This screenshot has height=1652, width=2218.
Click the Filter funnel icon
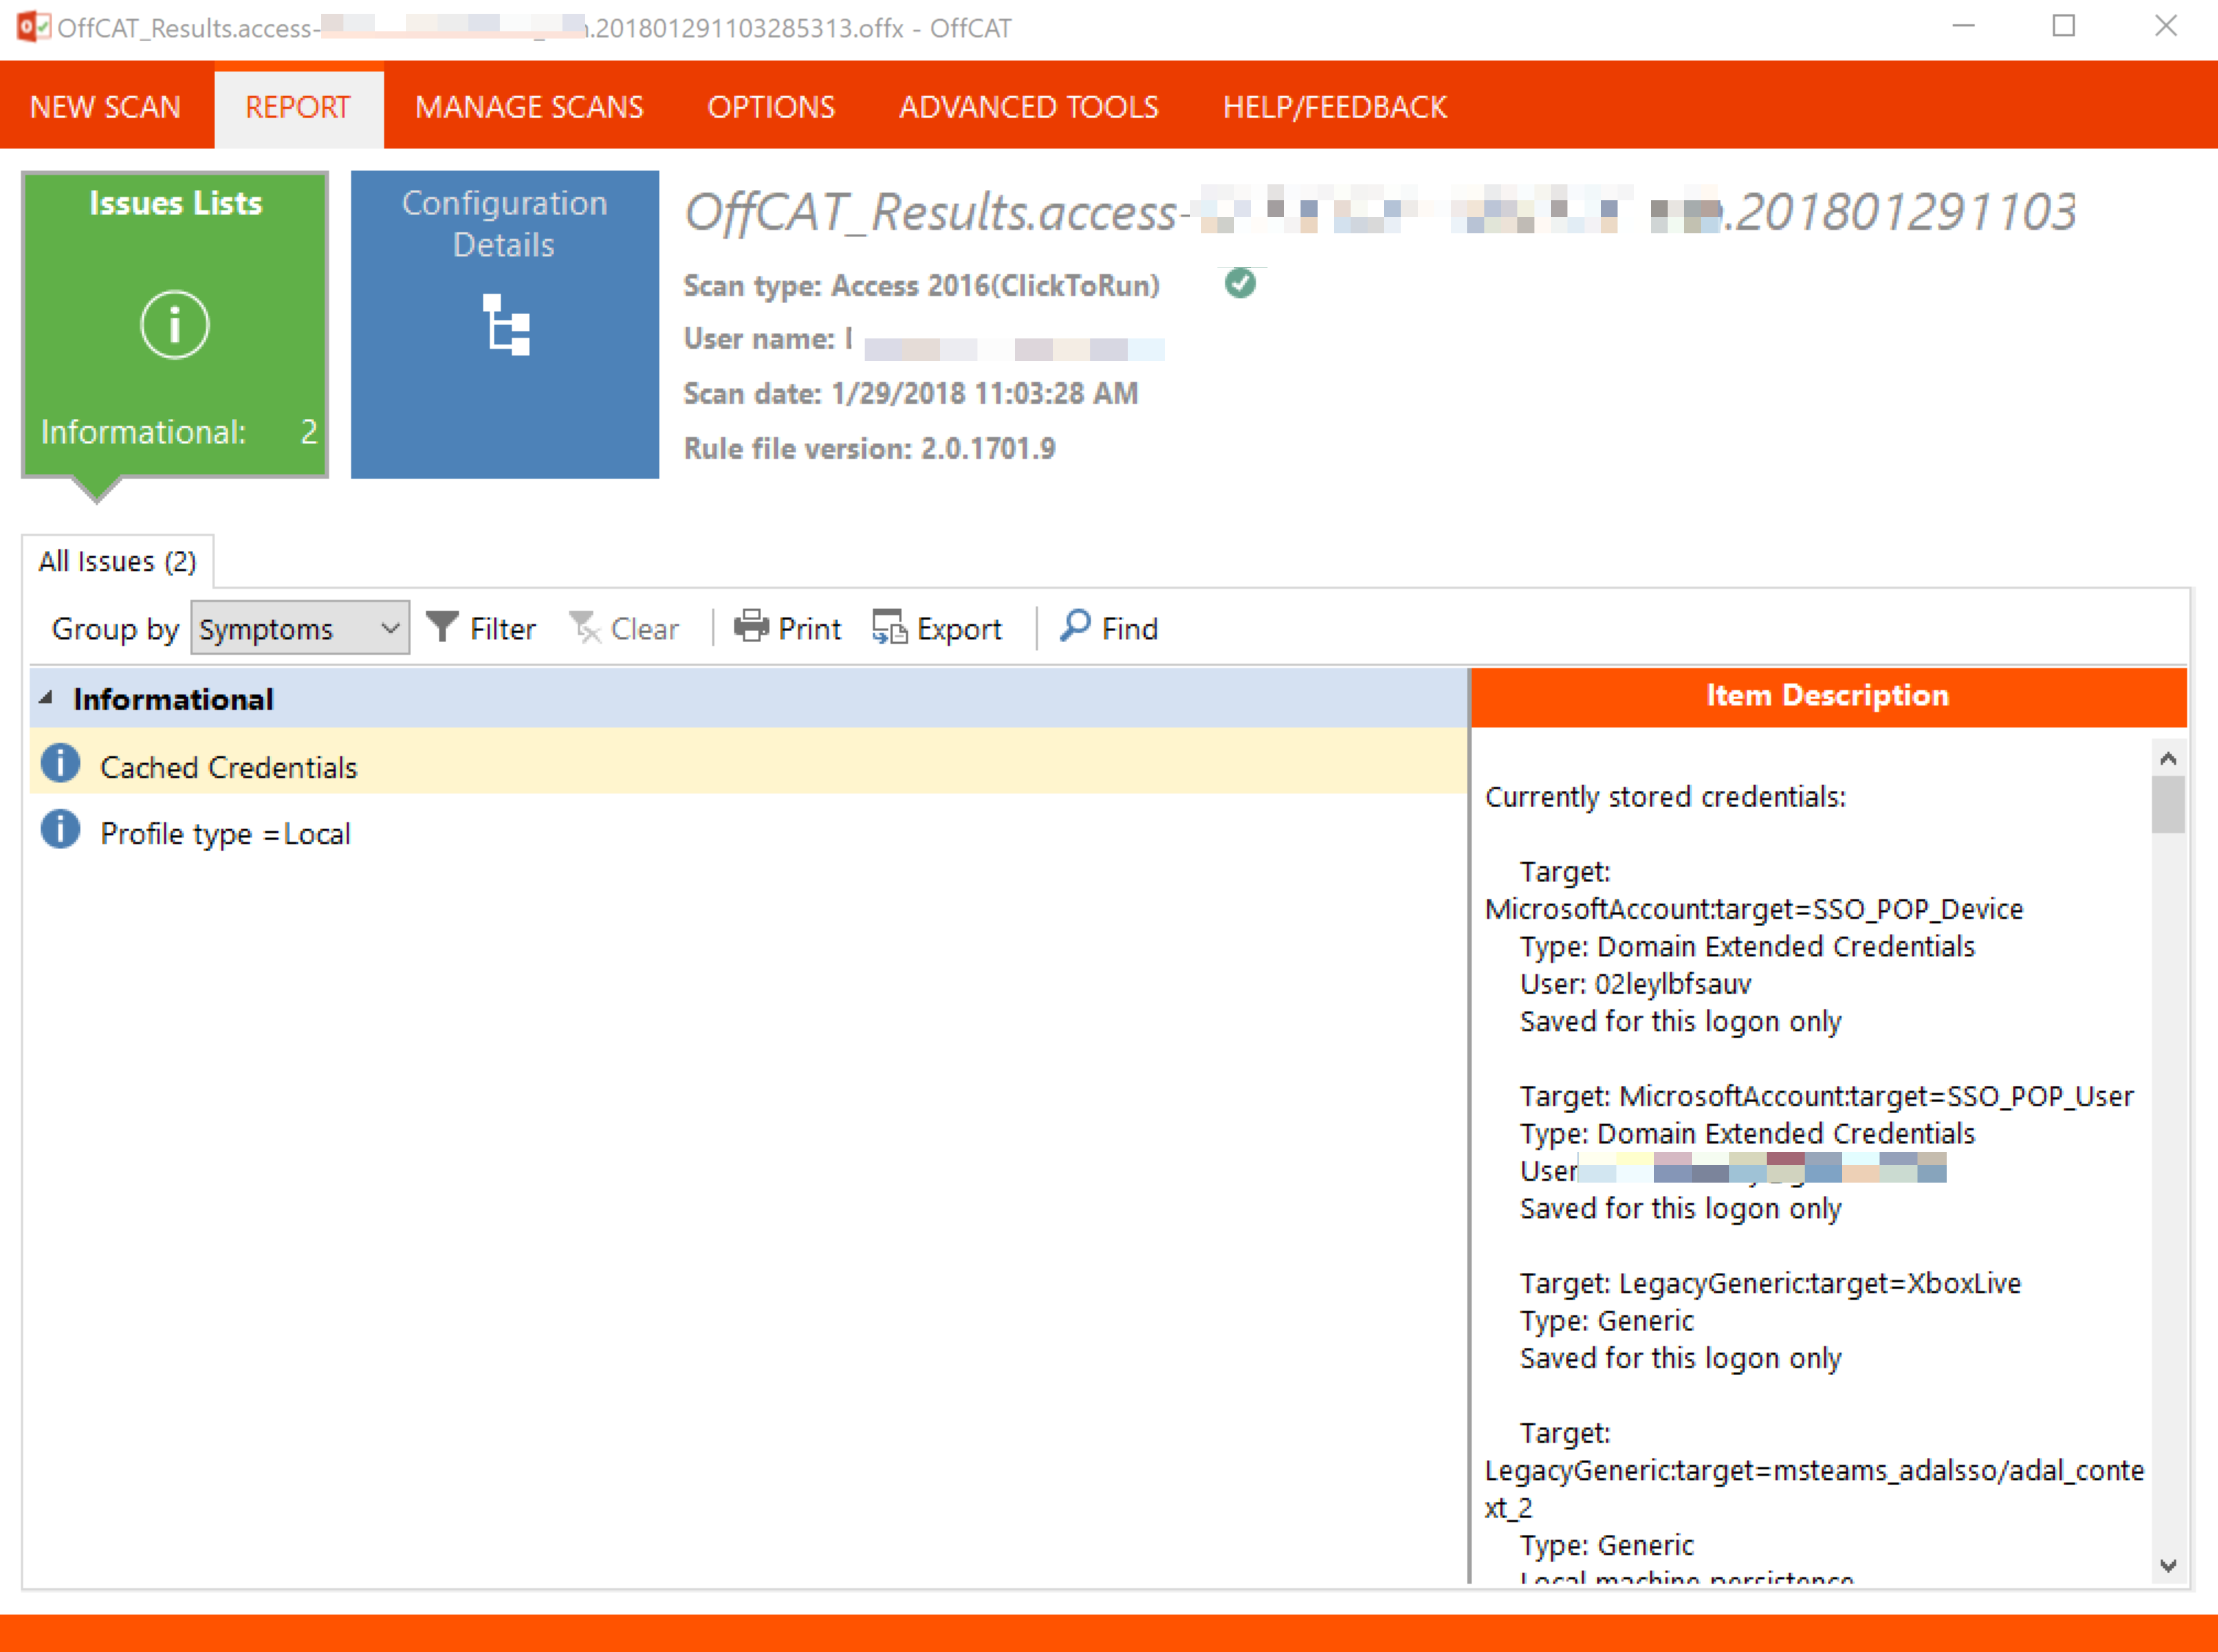[442, 627]
